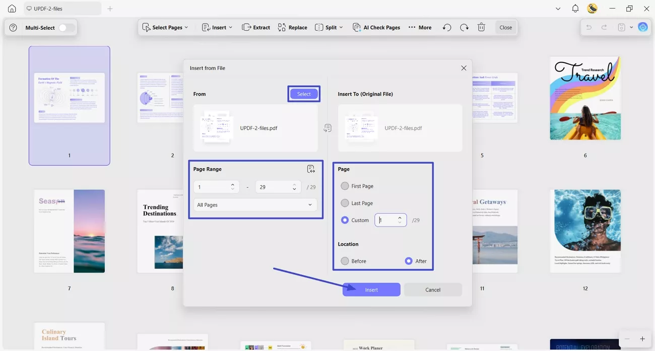Open the Replace tool

point(292,27)
